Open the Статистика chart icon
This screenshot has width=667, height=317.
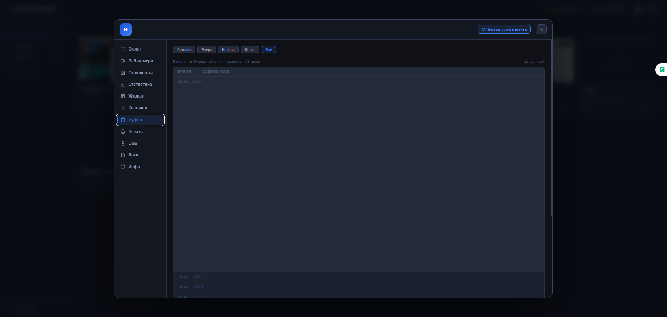coord(123,84)
